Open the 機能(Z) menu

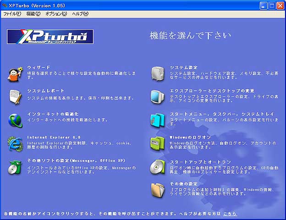[x=33, y=14]
